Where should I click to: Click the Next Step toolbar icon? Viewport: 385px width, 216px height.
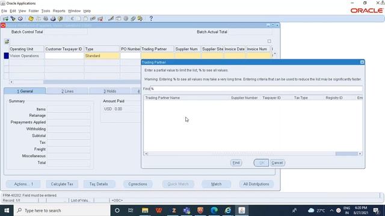pos(38,19)
